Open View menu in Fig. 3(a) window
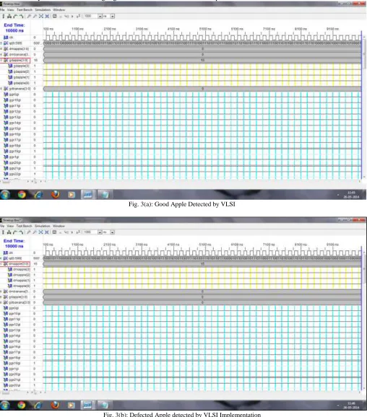Screen dimensions: 367x417 tap(10, 10)
